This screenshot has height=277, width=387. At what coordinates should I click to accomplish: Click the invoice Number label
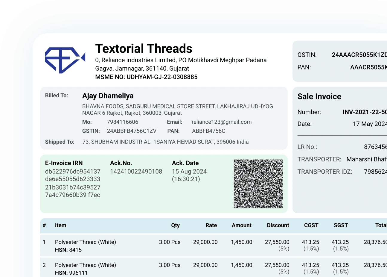tap(309, 112)
